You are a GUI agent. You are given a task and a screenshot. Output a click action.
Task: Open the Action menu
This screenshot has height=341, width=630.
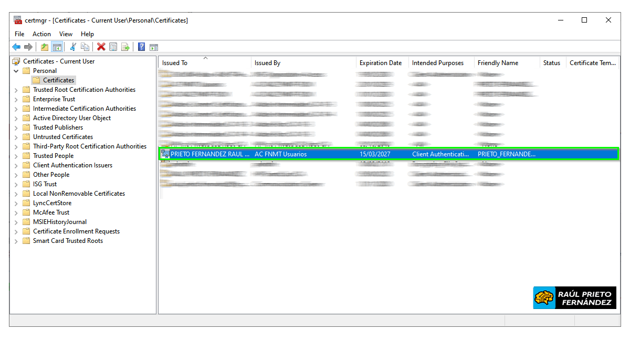tap(41, 34)
